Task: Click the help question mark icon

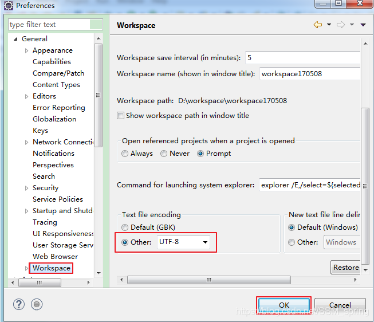Action: [18, 304]
